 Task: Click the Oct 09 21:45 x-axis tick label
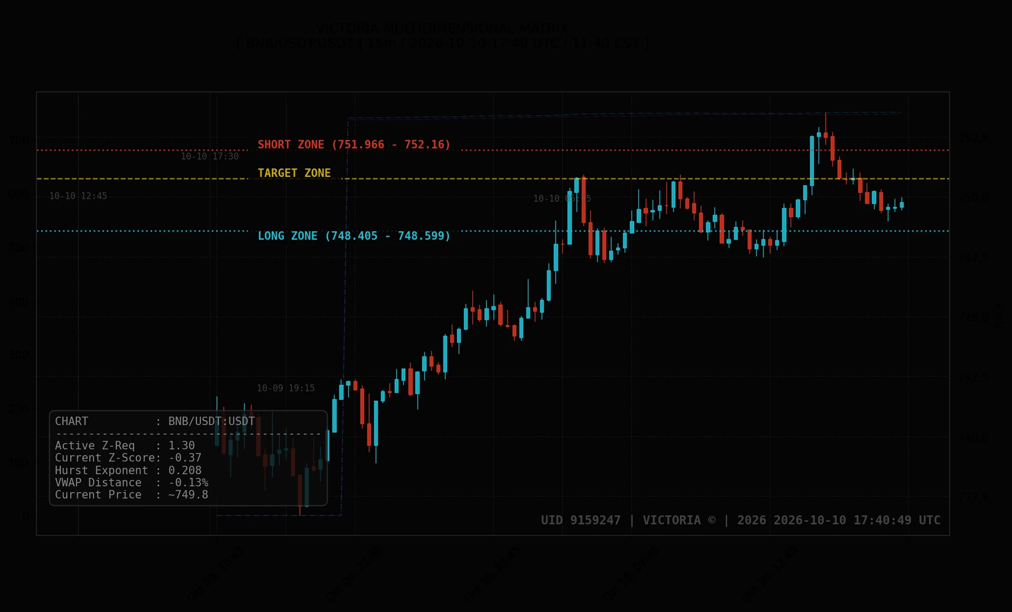coord(354,575)
